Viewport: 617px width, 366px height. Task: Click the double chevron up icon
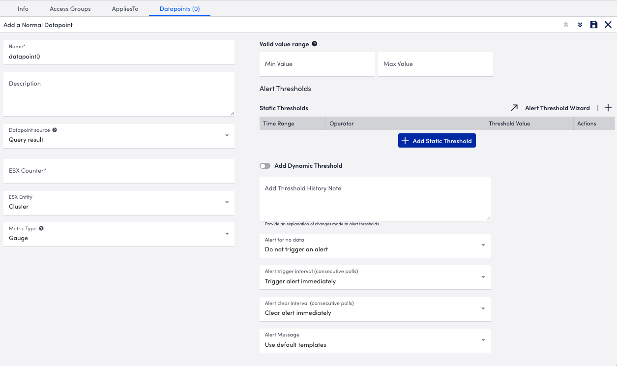click(566, 25)
